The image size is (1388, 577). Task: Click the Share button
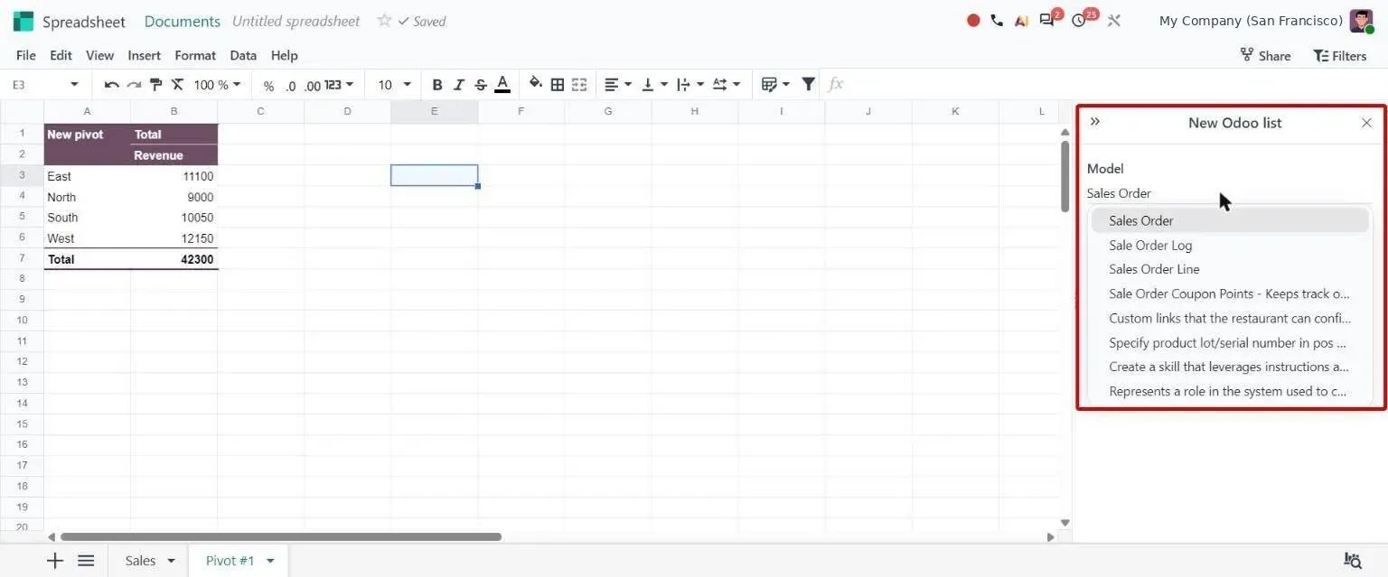pyautogui.click(x=1265, y=55)
